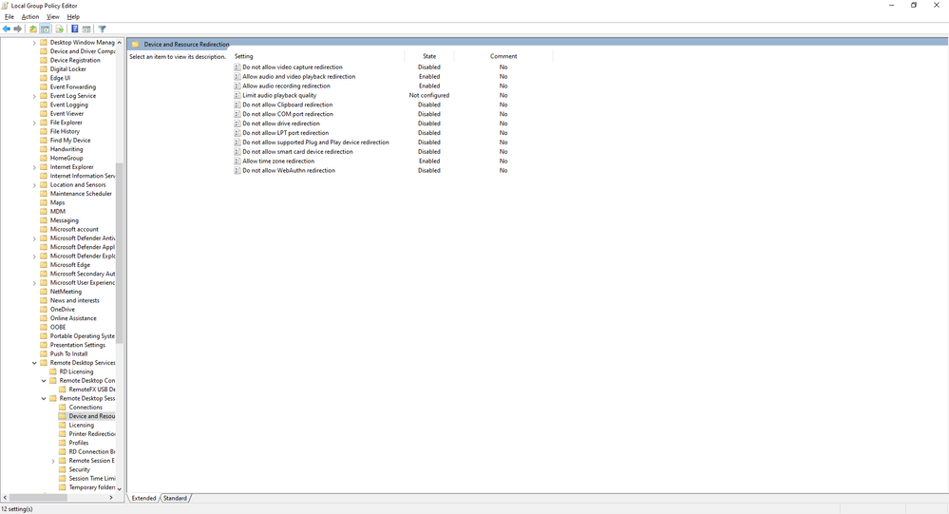Select 'Allow time zone redirection' policy

tap(278, 162)
